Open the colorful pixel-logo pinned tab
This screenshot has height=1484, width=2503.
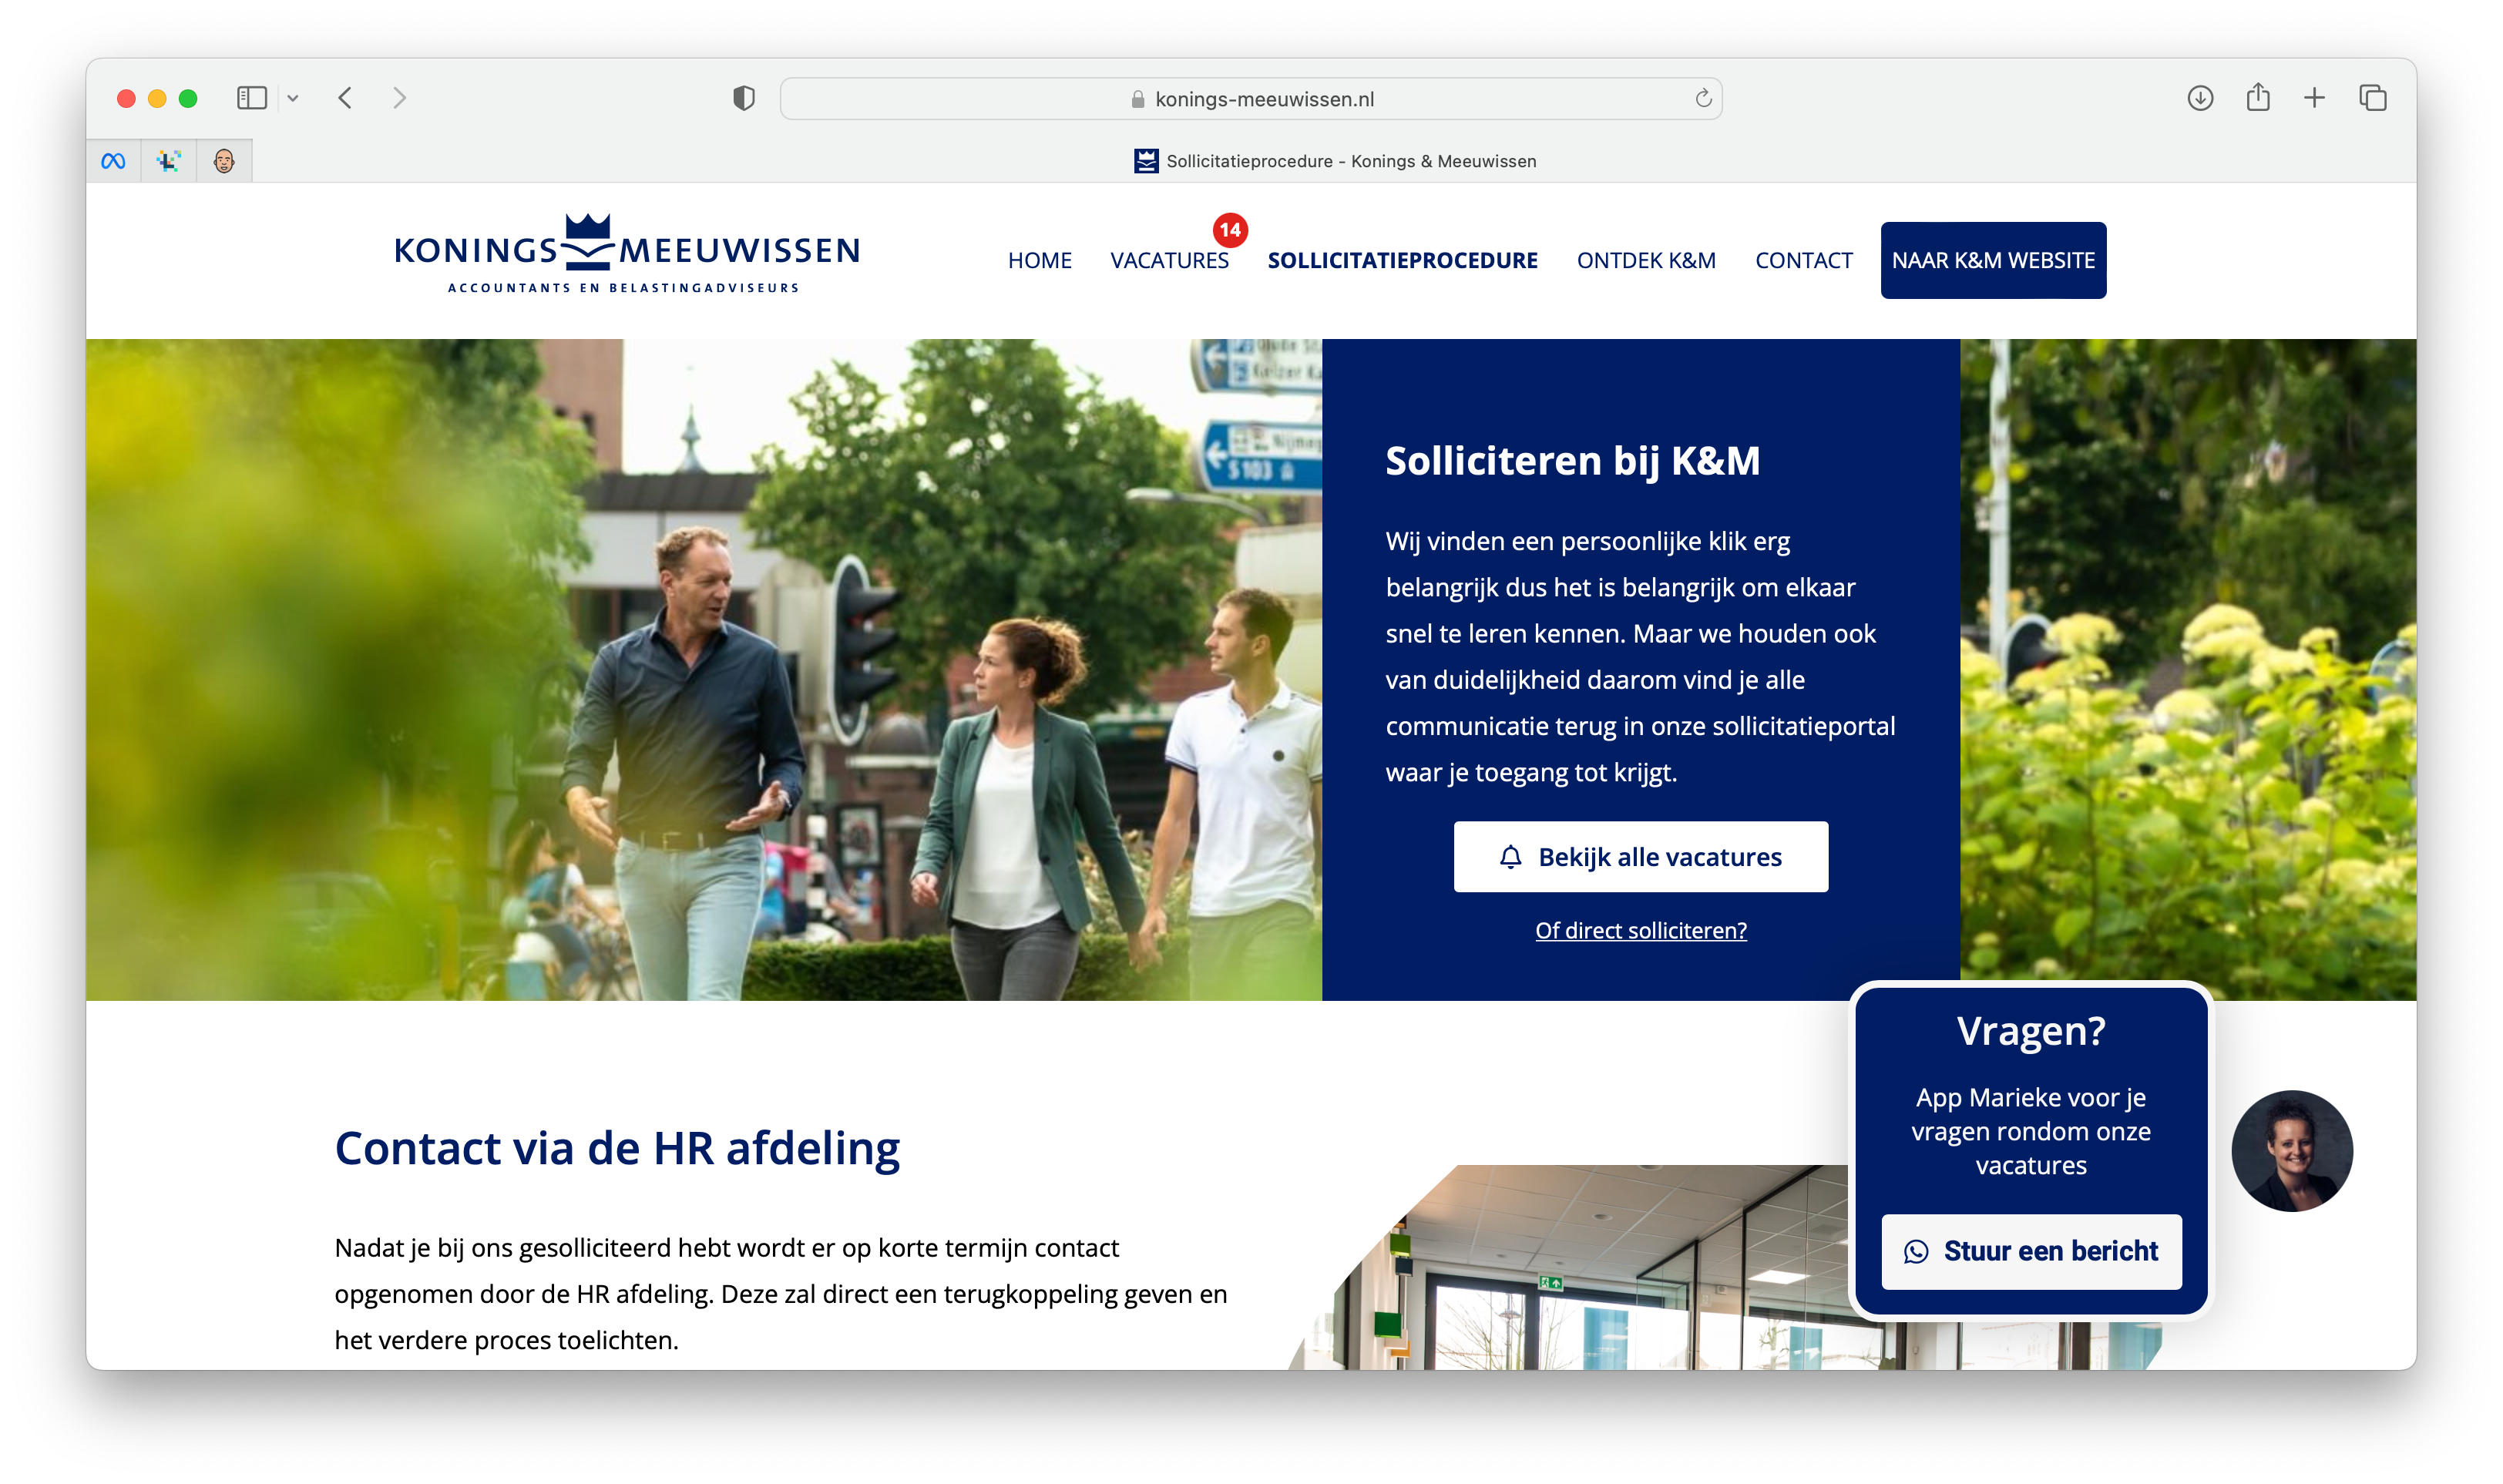click(x=169, y=161)
